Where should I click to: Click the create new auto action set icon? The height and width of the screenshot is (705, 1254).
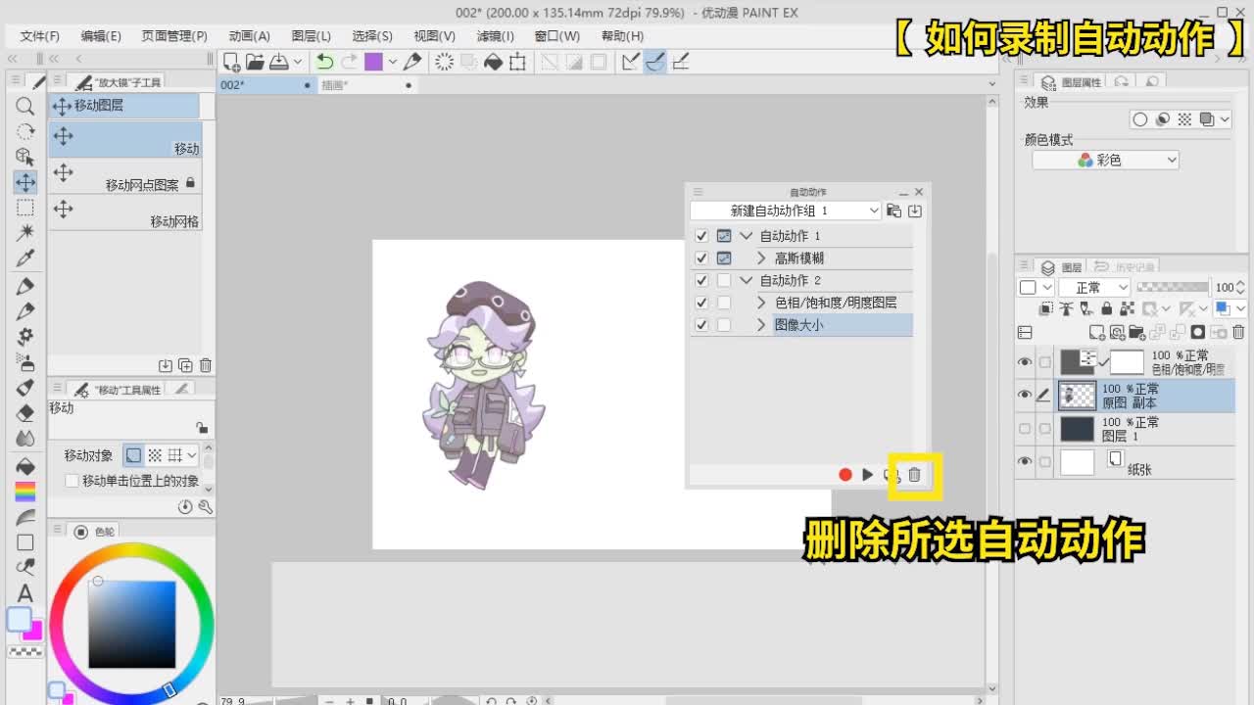point(893,211)
